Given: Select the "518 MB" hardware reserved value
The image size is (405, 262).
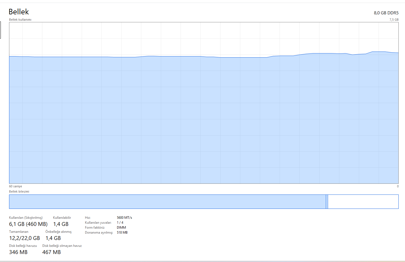Looking at the screenshot, I should (122, 233).
